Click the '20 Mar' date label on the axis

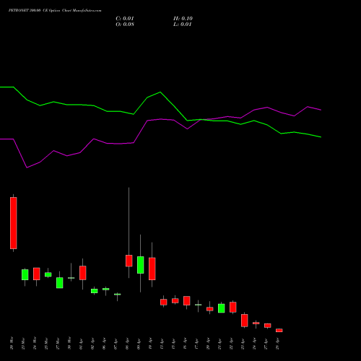point(12,343)
